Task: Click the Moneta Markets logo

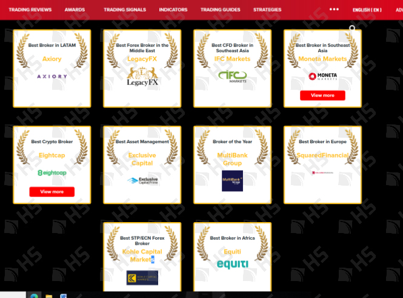Action: [322, 76]
